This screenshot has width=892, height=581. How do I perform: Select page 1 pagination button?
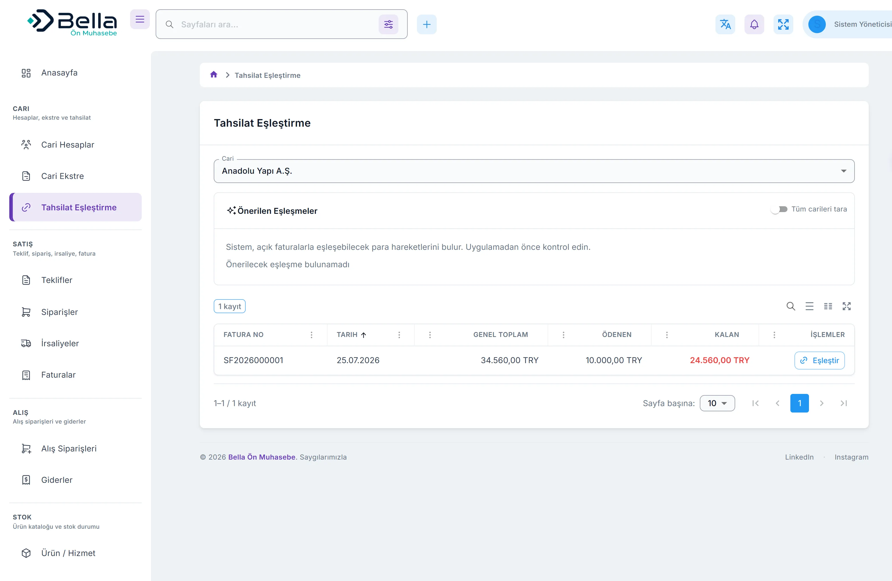point(799,403)
